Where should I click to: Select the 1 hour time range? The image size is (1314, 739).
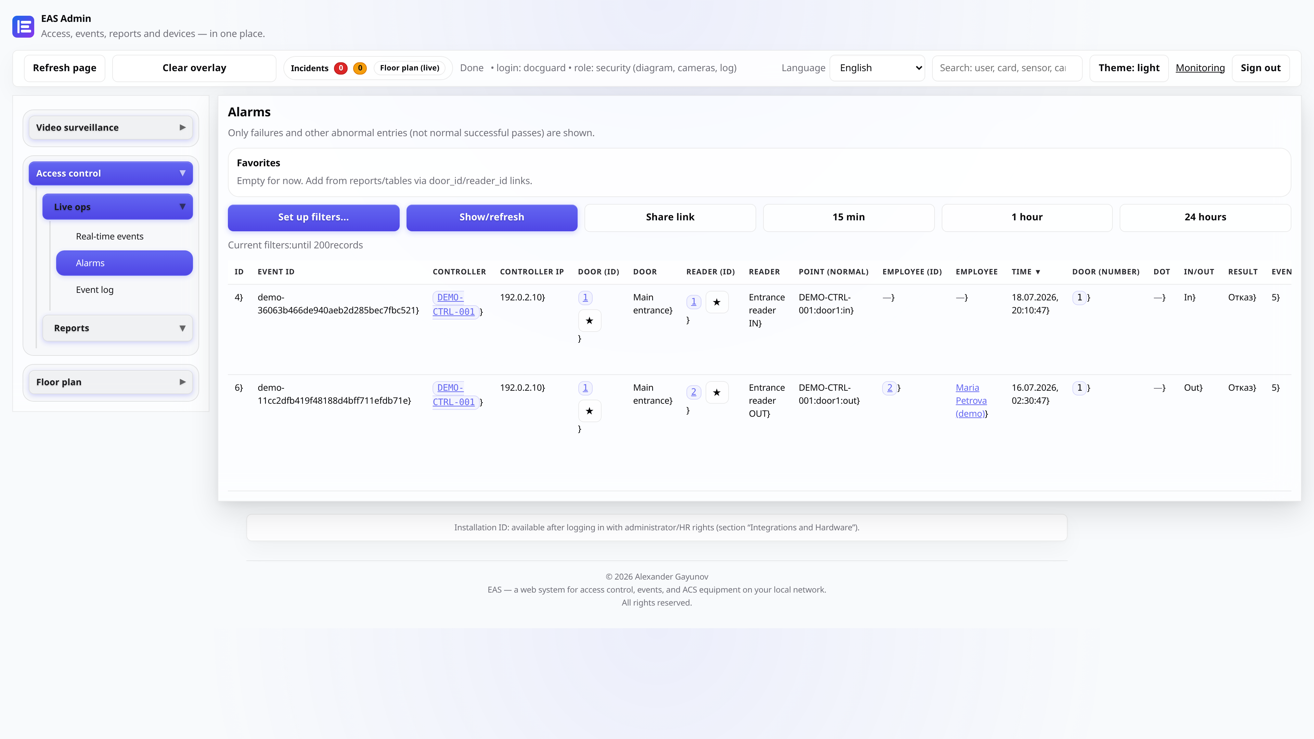click(x=1027, y=217)
